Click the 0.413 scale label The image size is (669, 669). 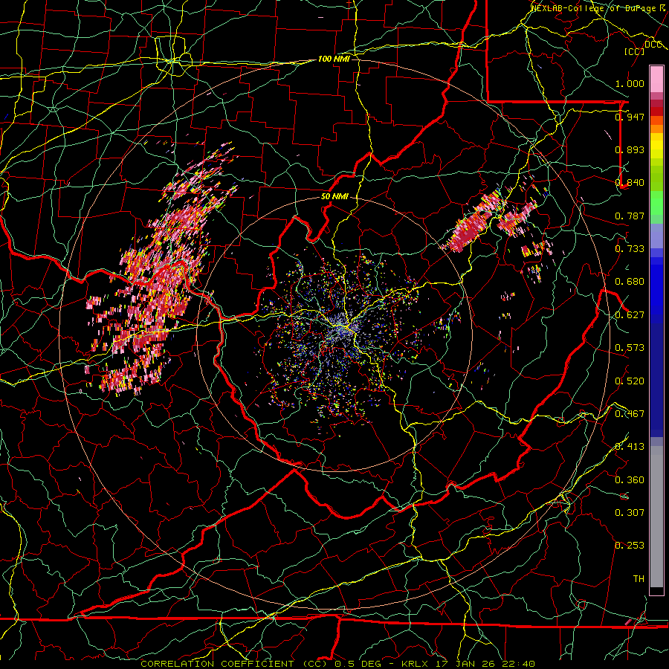point(630,447)
